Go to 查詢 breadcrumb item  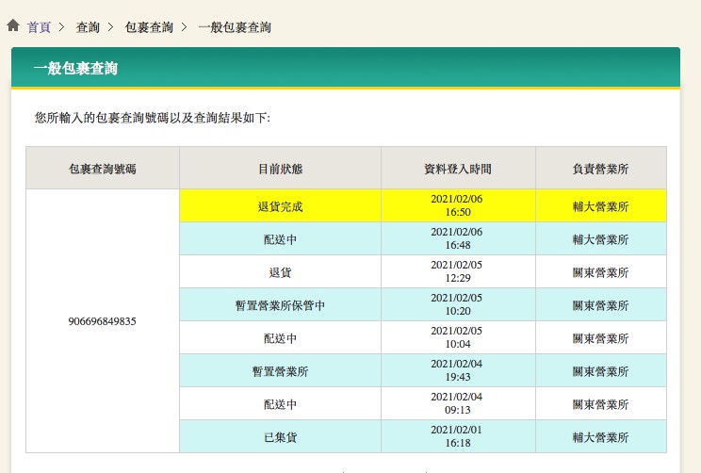(x=88, y=27)
